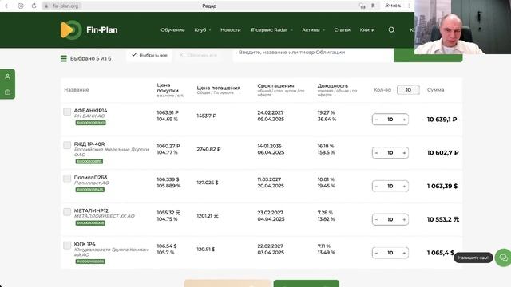
Task: Click the Срок гашения column header
Action: click(275, 86)
